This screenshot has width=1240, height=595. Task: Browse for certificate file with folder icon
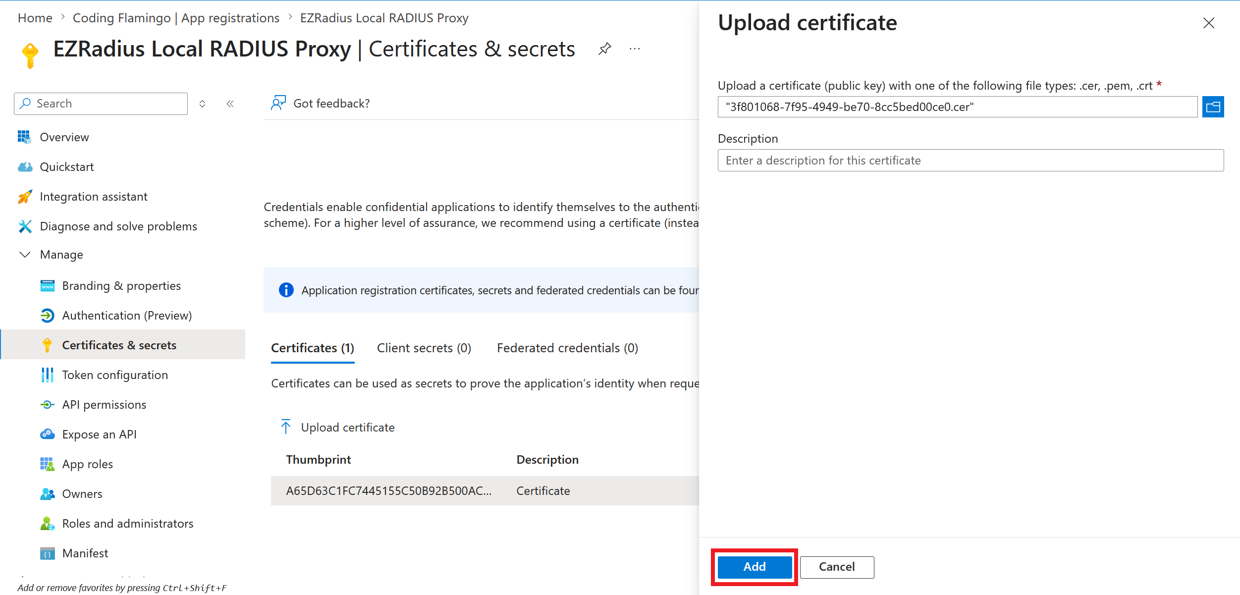[x=1213, y=107]
